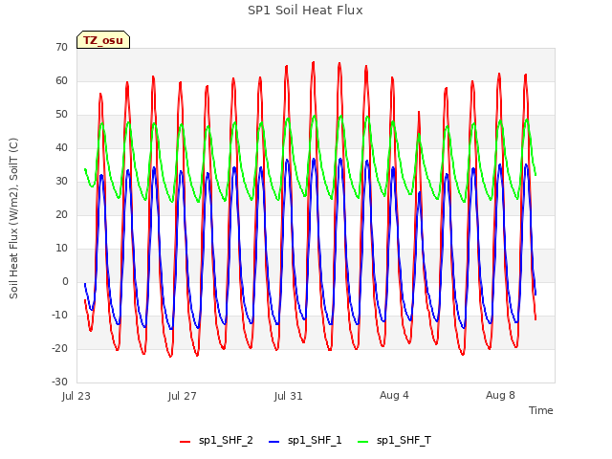Click the Time axis title
612x459 pixels.
[541, 410]
